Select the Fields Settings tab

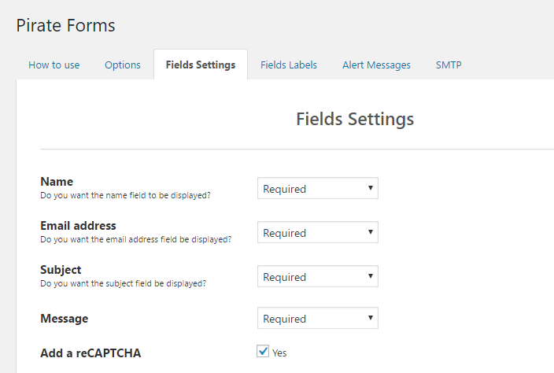click(201, 65)
